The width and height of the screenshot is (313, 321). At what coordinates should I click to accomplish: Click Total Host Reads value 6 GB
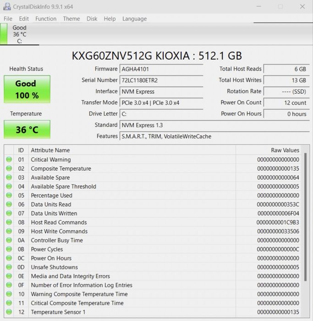[x=286, y=69]
